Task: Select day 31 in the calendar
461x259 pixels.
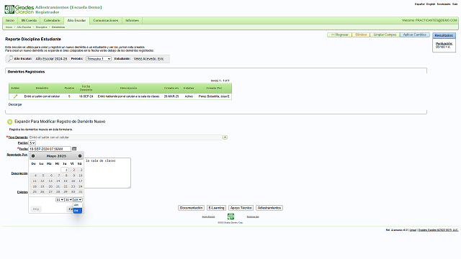Action: pyautogui.click(x=80, y=192)
